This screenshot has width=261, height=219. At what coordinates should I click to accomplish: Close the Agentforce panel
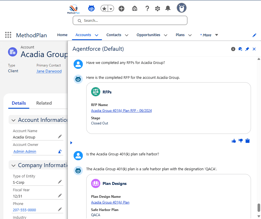click(x=254, y=49)
